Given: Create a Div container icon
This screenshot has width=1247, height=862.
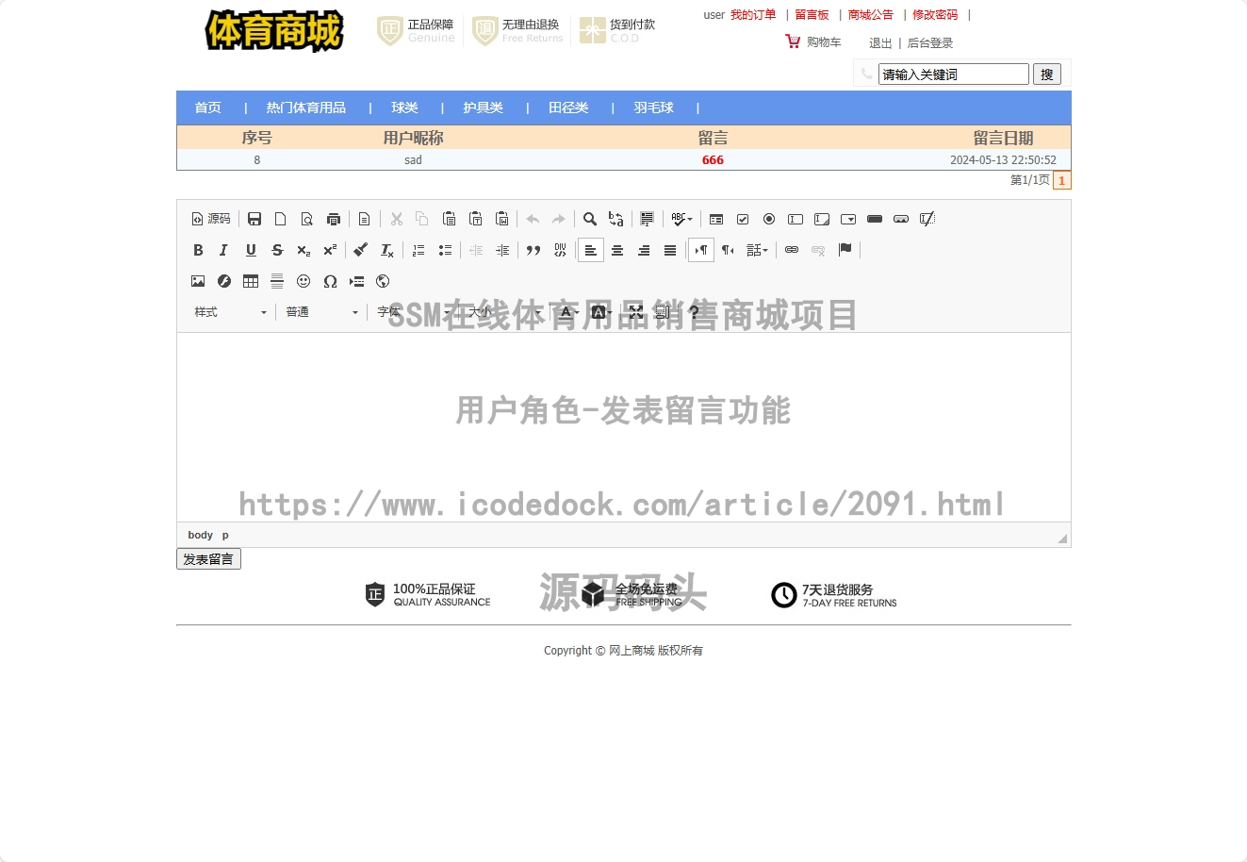Looking at the screenshot, I should click(x=560, y=250).
